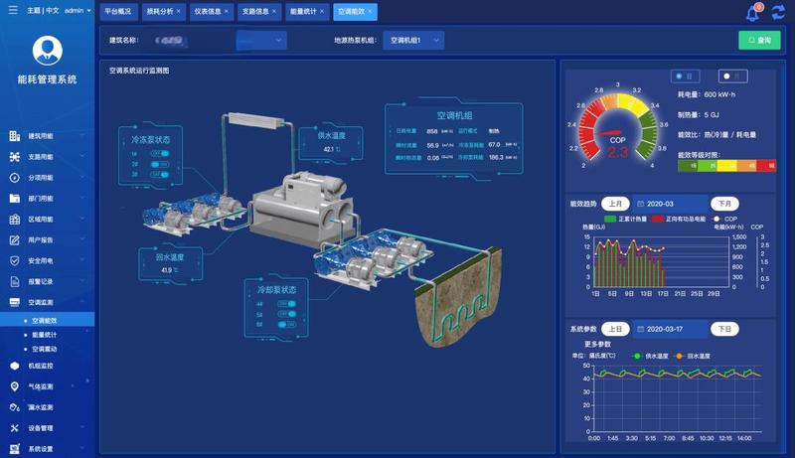Viewport: 795px width, 458px height.
Task: Click the 气体监测 location pin icon
Action: (x=15, y=385)
